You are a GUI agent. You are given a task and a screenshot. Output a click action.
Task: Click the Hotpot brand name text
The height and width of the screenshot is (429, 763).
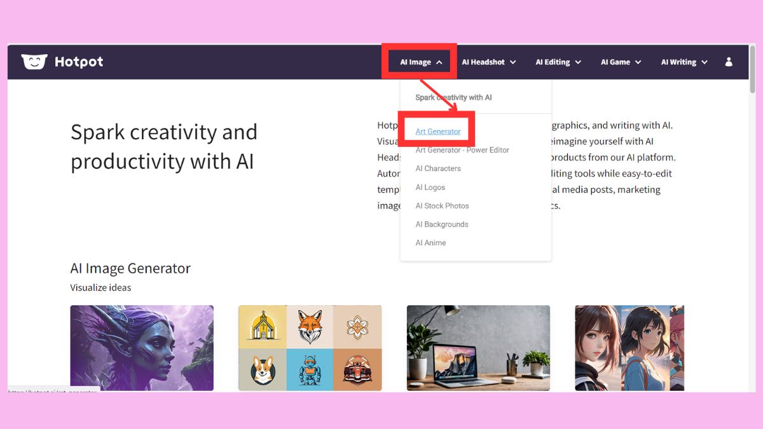(79, 62)
